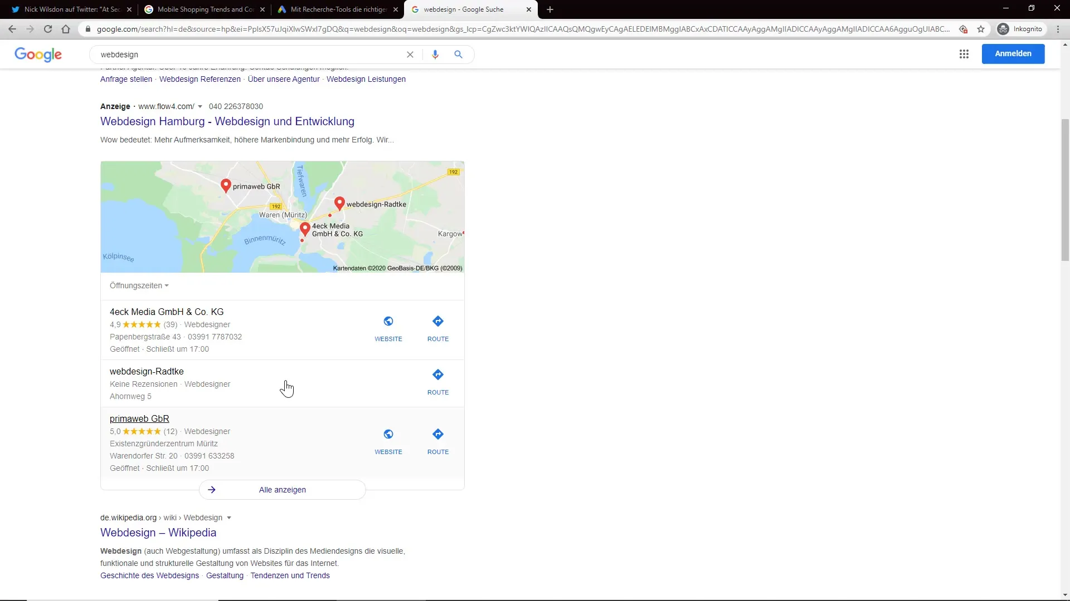Select the webdesign-Radtke map pin

[x=339, y=203]
